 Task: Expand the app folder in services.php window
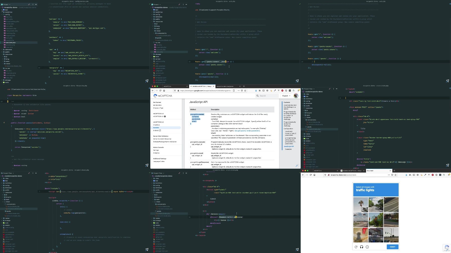coord(2,10)
